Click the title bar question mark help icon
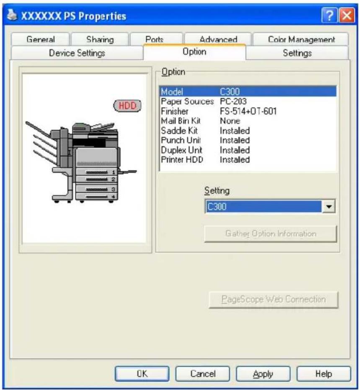The height and width of the screenshot is (390, 359). [329, 15]
